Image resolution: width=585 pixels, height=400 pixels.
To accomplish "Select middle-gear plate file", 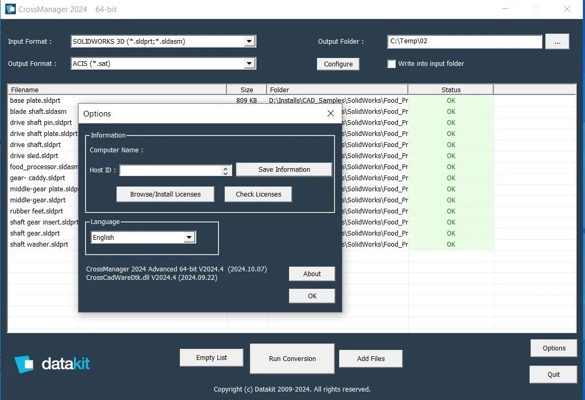I will (44, 189).
